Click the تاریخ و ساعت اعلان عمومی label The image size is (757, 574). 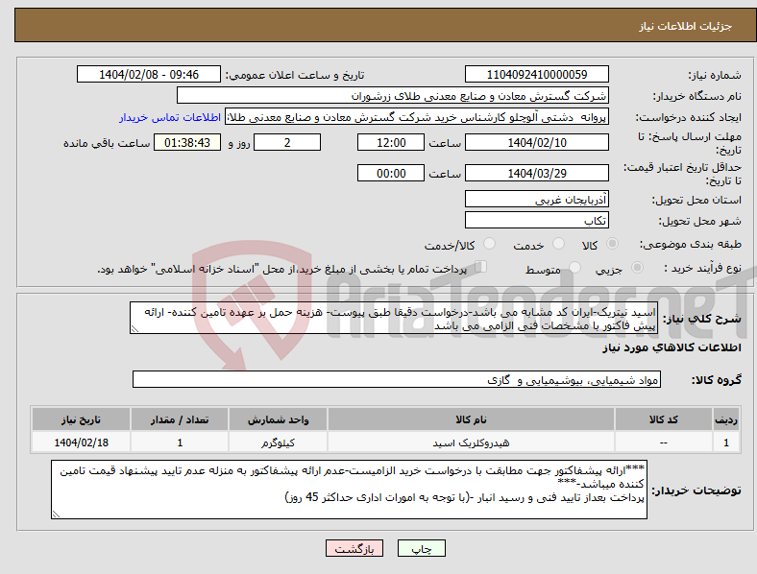(x=295, y=75)
